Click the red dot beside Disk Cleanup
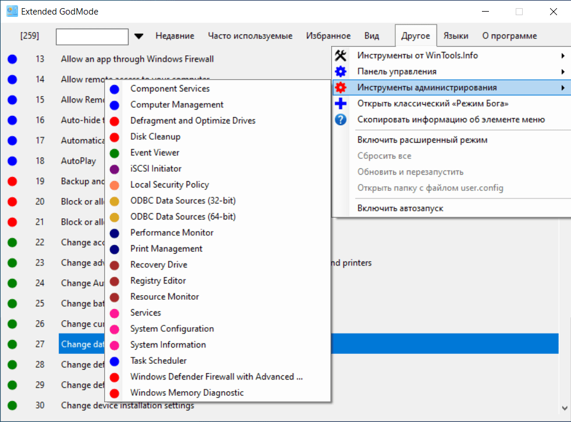This screenshot has width=571, height=422. (114, 137)
